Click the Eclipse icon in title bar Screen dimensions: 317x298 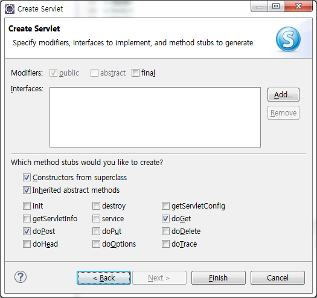pos(10,9)
